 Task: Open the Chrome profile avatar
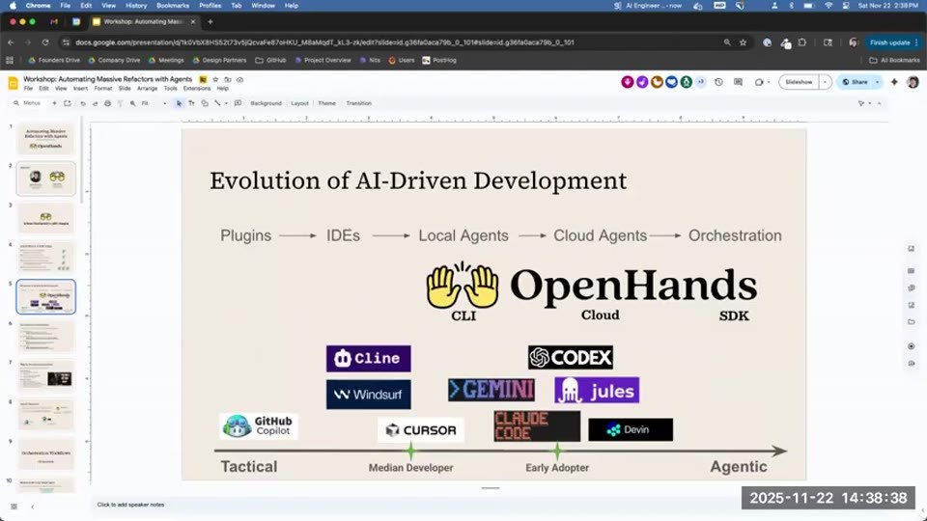tap(853, 42)
